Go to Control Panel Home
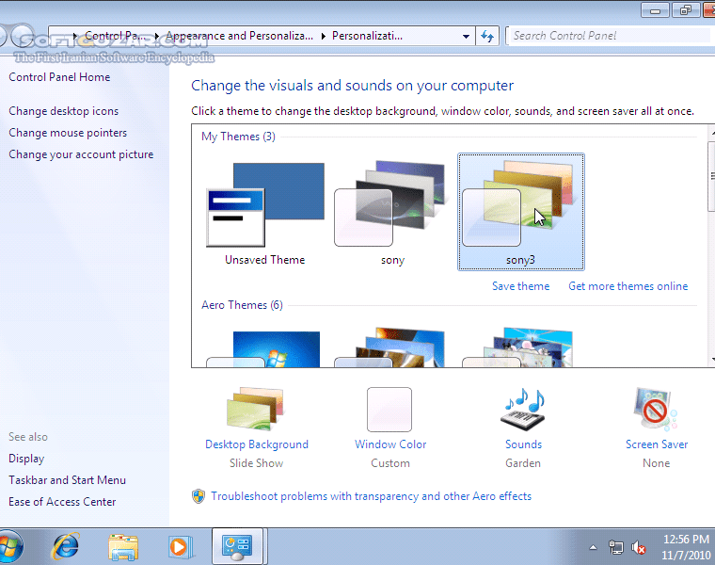The width and height of the screenshot is (715, 565). pos(59,77)
